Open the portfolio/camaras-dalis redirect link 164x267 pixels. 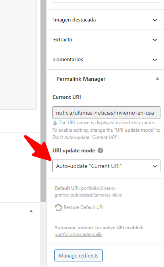tap(78, 234)
